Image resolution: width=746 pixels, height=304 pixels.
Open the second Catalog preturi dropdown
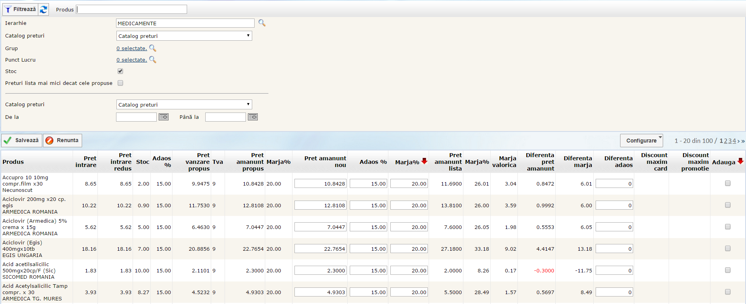184,105
